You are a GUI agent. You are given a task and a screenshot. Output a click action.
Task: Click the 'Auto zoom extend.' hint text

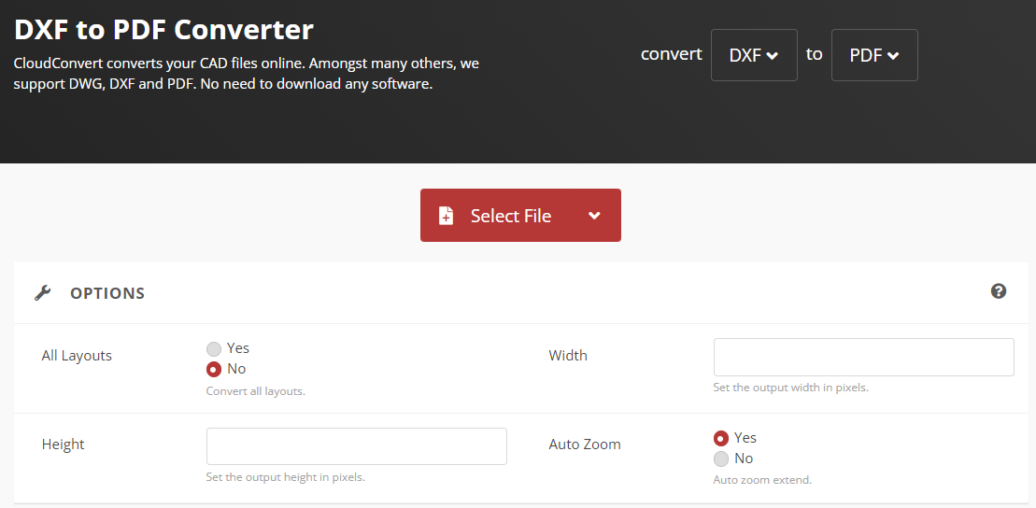click(762, 480)
